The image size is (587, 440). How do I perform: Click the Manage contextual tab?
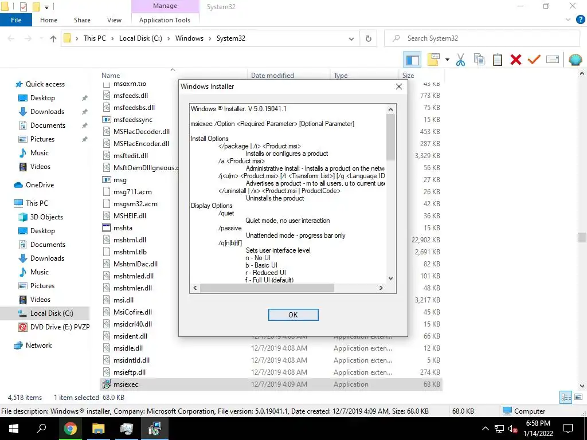(x=165, y=6)
